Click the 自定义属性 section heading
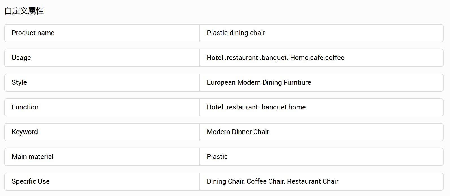The height and width of the screenshot is (196, 450). pos(24,11)
